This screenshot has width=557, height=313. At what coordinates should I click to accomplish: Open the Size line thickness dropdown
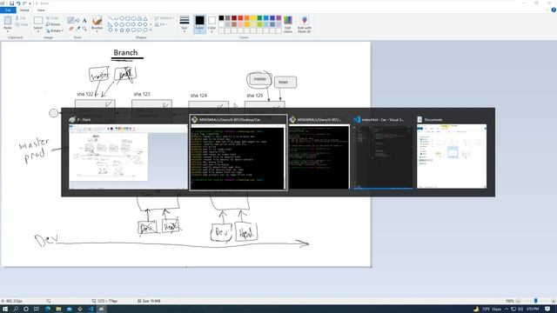[x=184, y=24]
